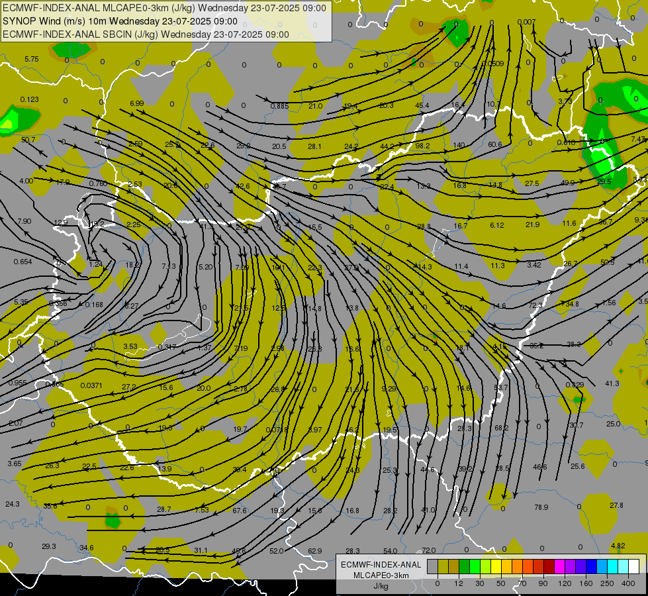Click the map value '72.0'
Viewport: 648px width, 596px height.
click(428, 550)
